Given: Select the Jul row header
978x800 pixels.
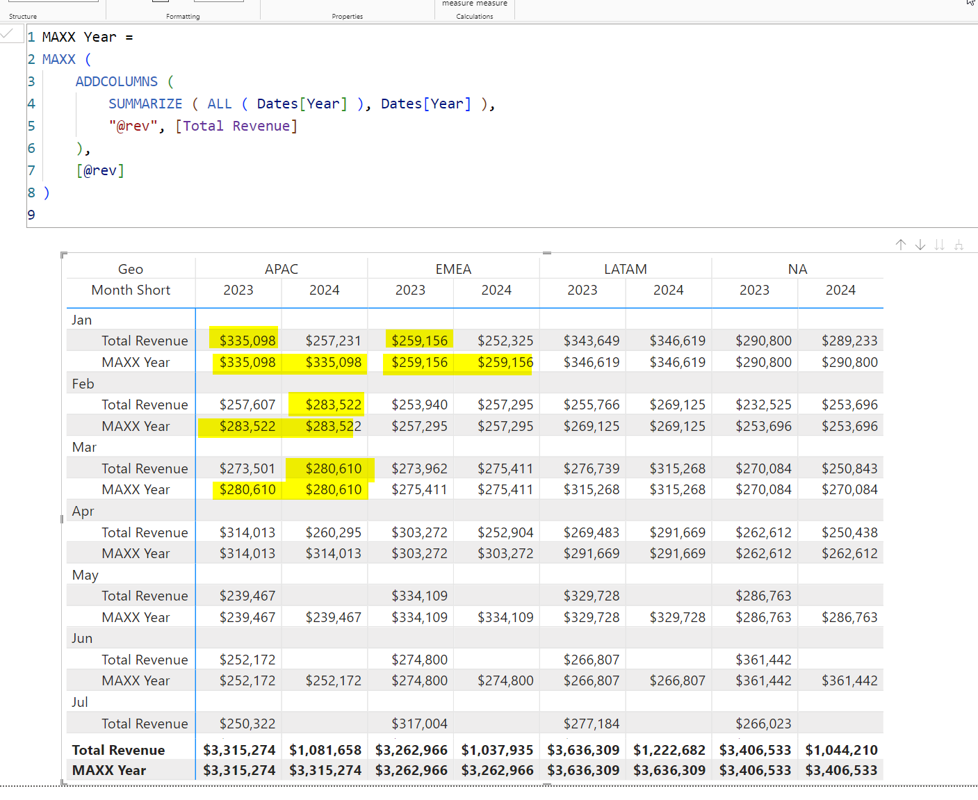Looking at the screenshot, I should pyautogui.click(x=80, y=702).
